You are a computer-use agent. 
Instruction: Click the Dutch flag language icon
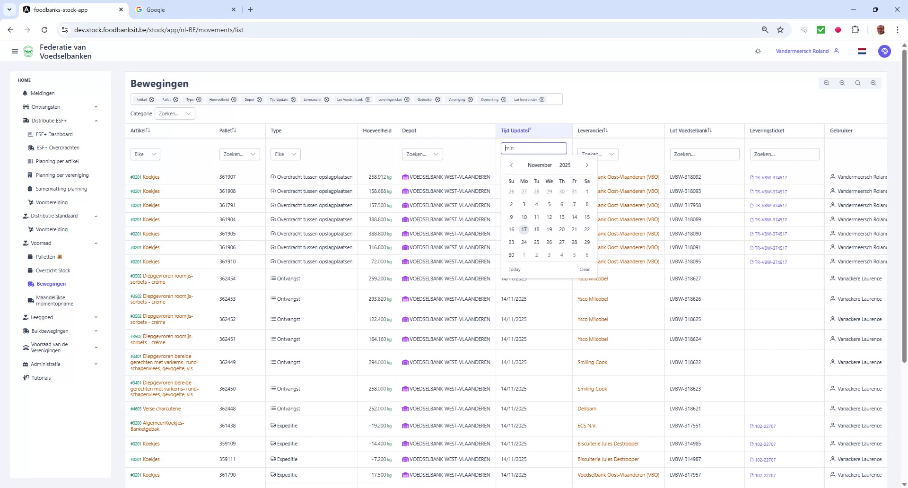(862, 51)
